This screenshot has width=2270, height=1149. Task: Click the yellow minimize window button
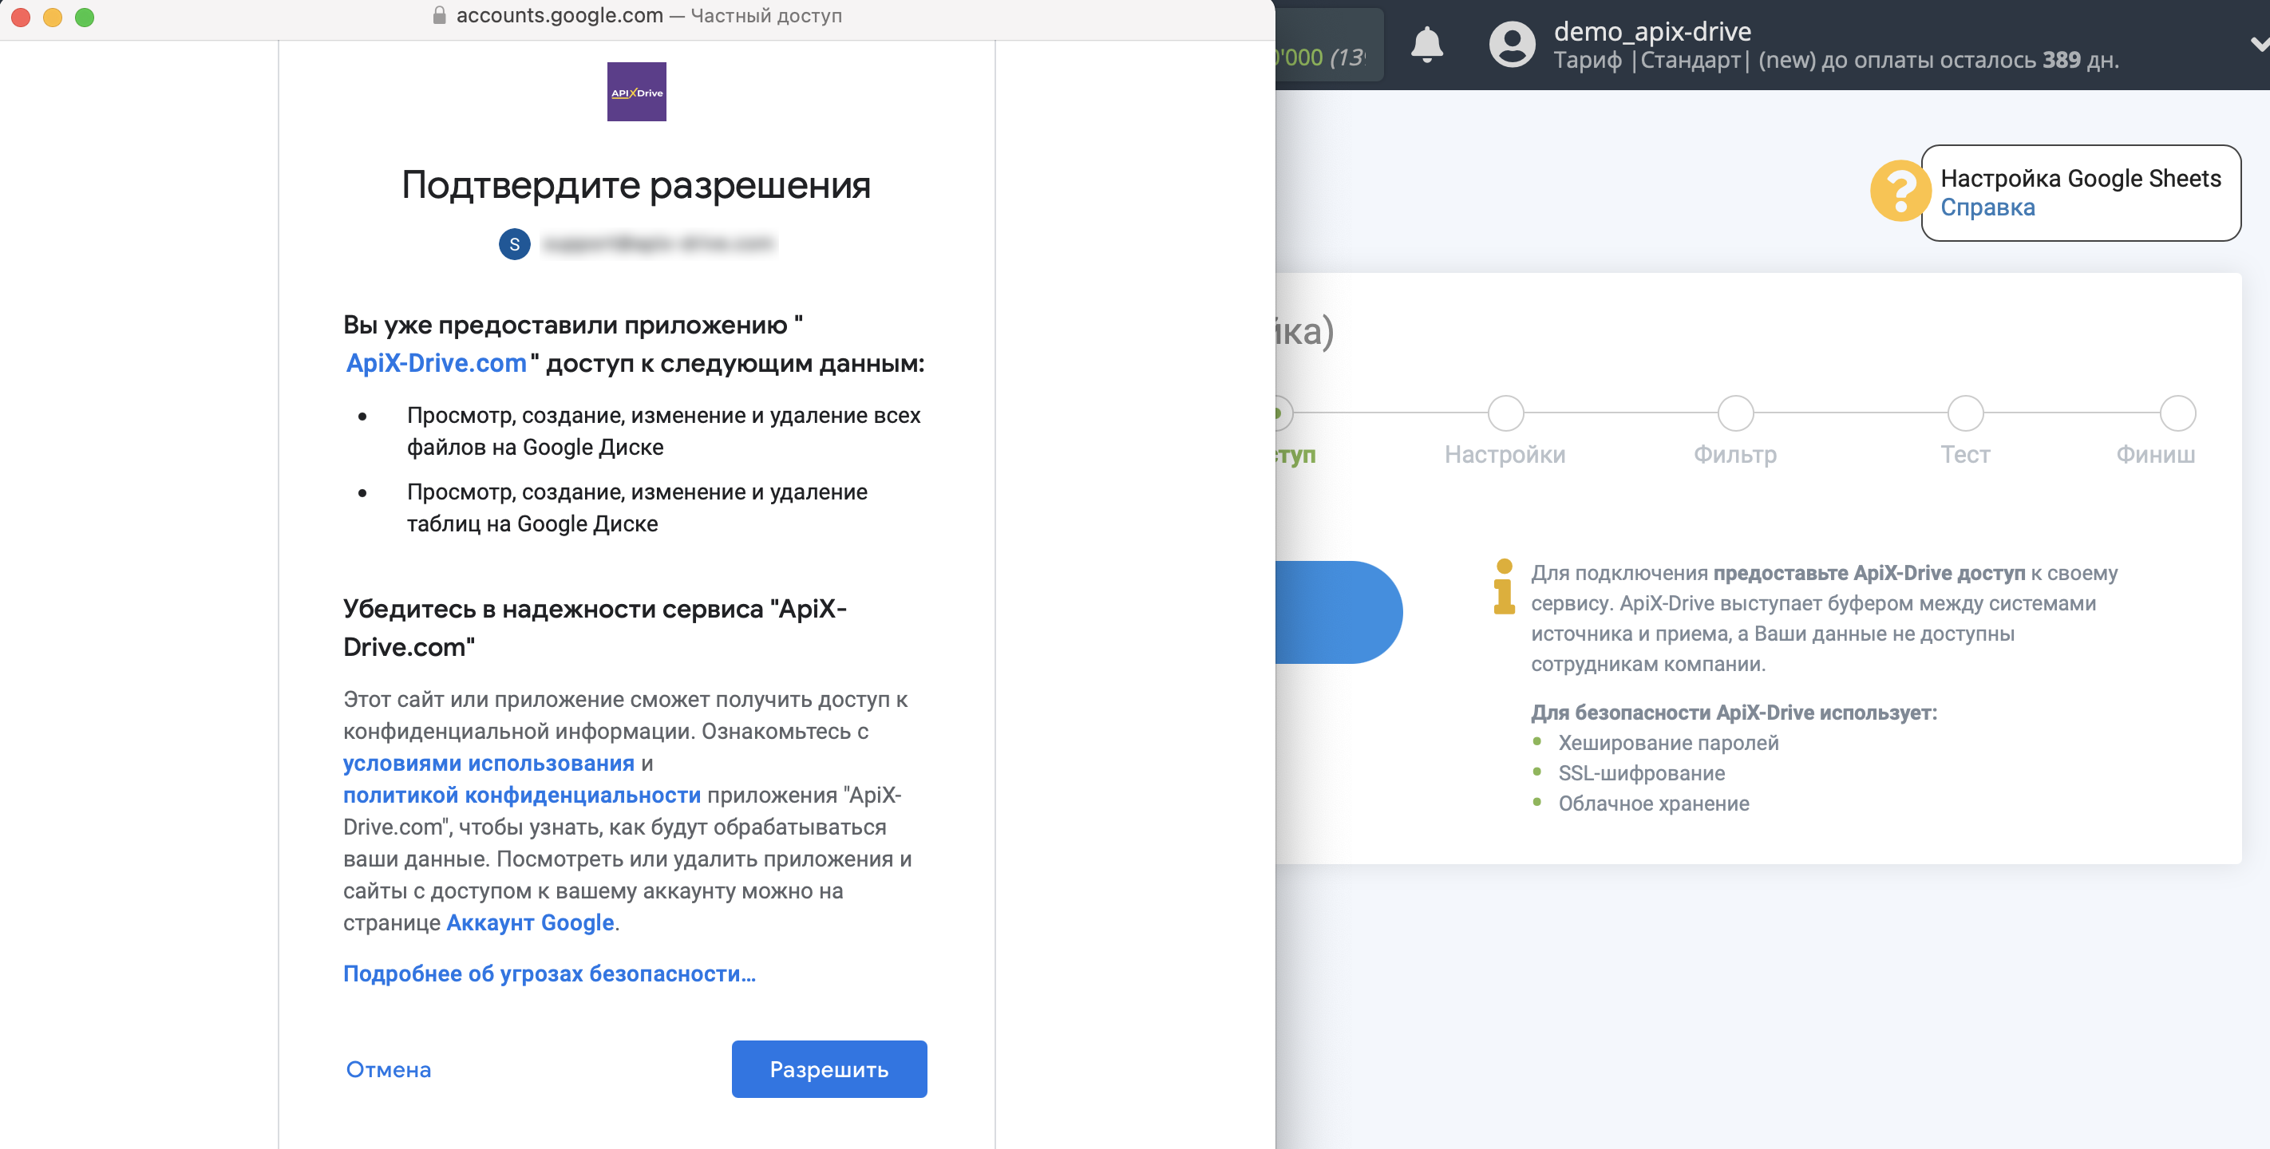point(53,17)
